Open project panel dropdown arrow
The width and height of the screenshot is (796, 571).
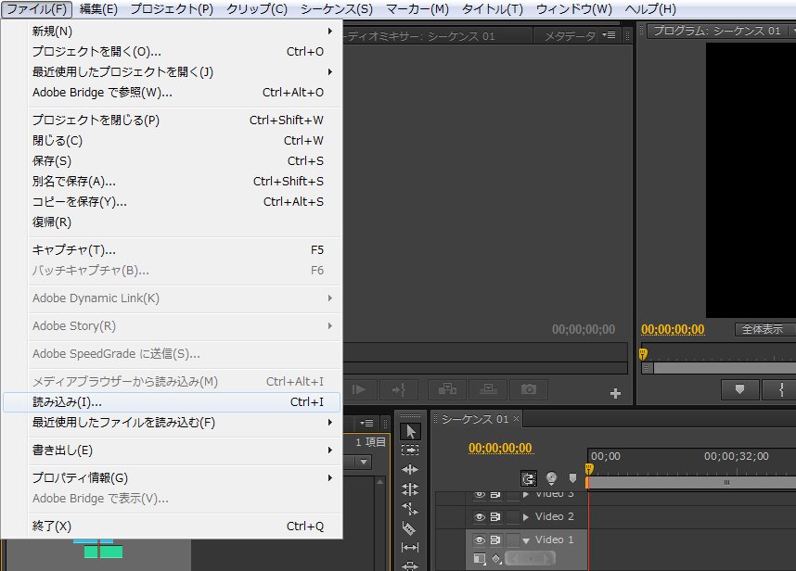click(x=363, y=462)
